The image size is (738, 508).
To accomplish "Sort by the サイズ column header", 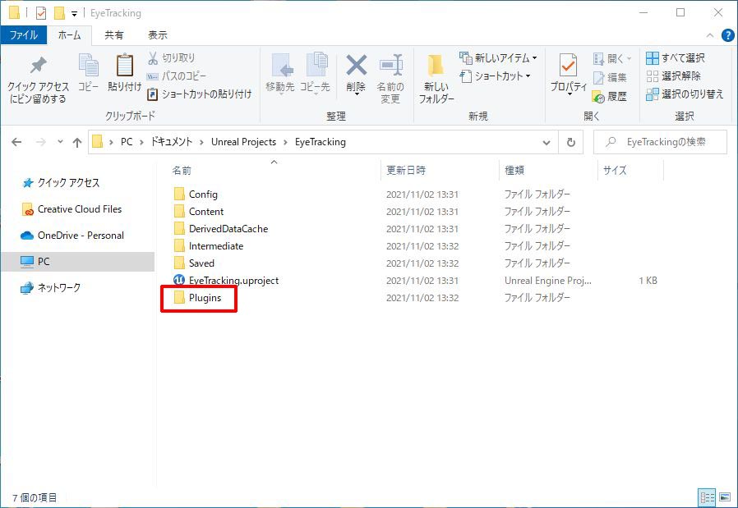I will click(x=615, y=171).
